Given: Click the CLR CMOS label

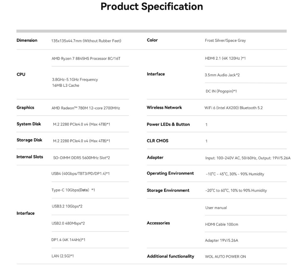Looking at the screenshot, I should [157, 141].
